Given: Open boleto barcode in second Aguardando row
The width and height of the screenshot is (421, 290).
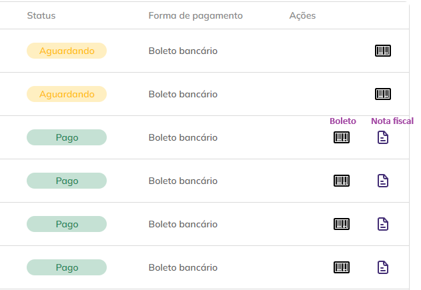Looking at the screenshot, I should coord(383,94).
